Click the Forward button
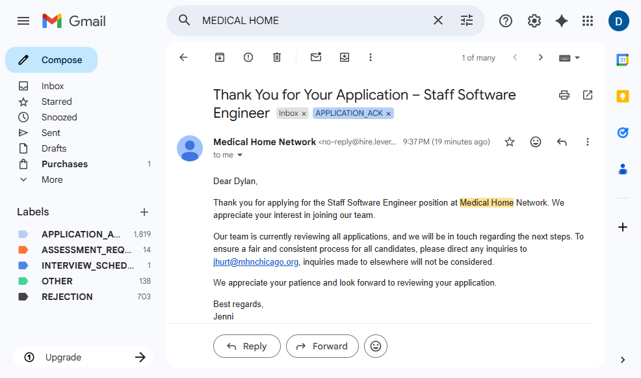641x378 pixels. (322, 346)
